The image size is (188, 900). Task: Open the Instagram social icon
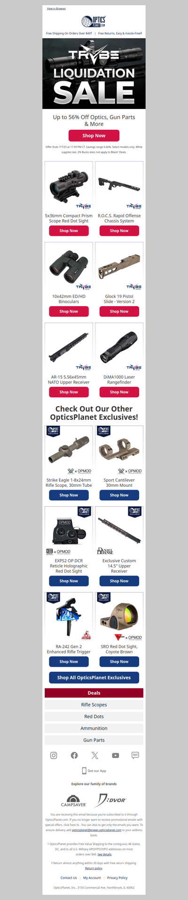[x=54, y=755]
